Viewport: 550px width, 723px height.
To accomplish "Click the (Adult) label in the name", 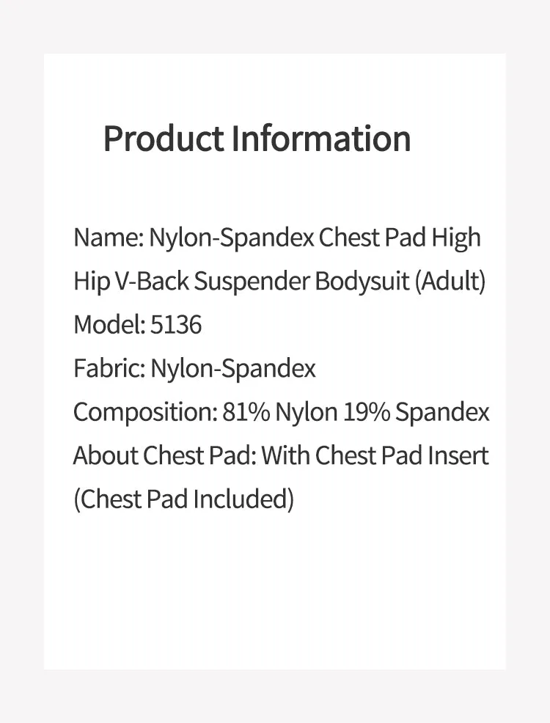I will click(450, 282).
